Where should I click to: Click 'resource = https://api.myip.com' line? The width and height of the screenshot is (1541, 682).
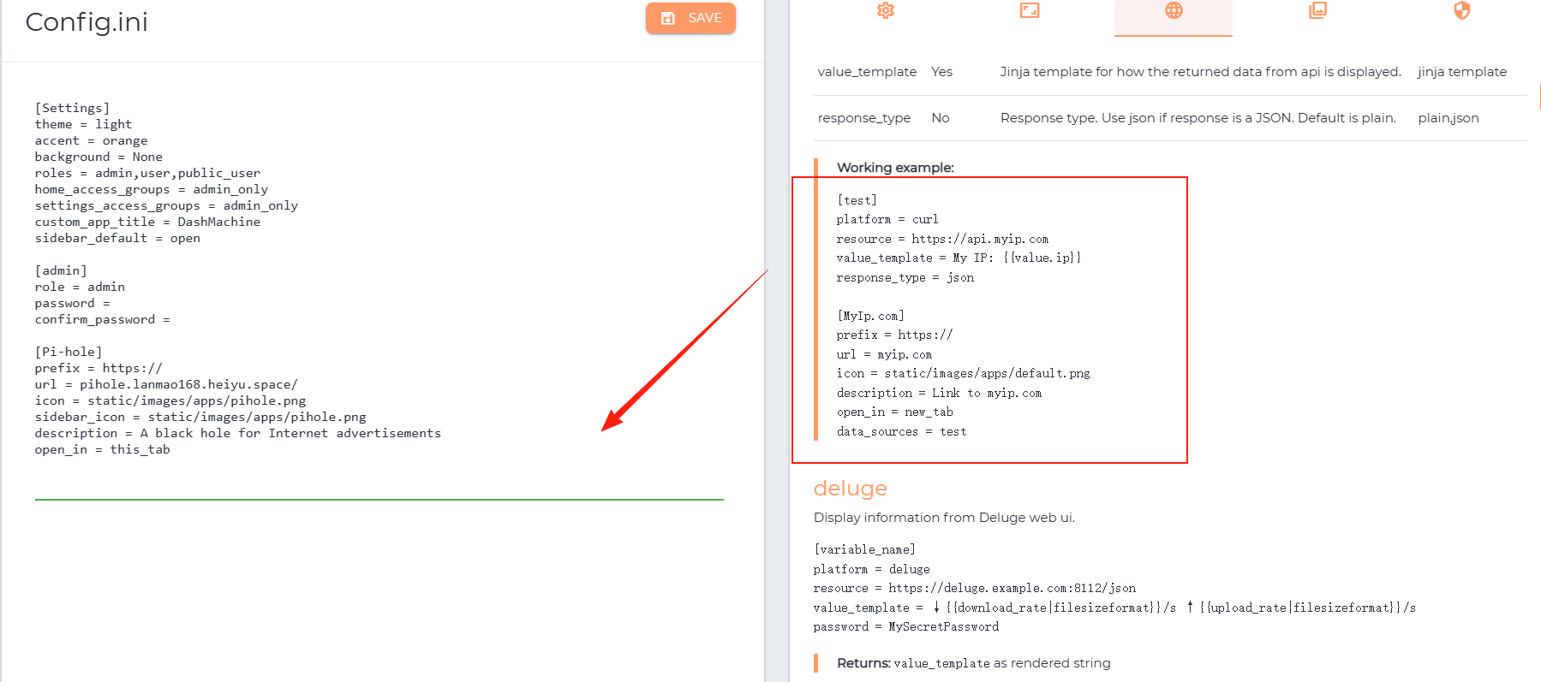(x=942, y=239)
